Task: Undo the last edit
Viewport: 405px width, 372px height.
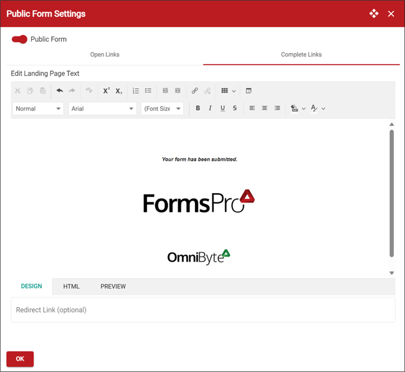Action: coord(59,91)
